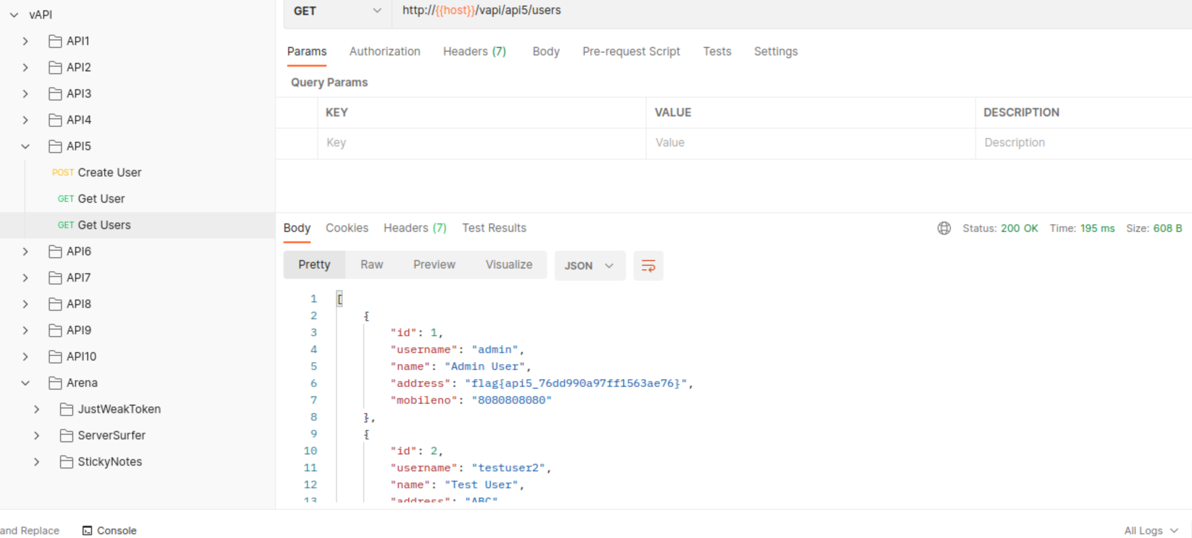Click the API1 folder icon
Viewport: 1192px width, 538px height.
[x=55, y=41]
